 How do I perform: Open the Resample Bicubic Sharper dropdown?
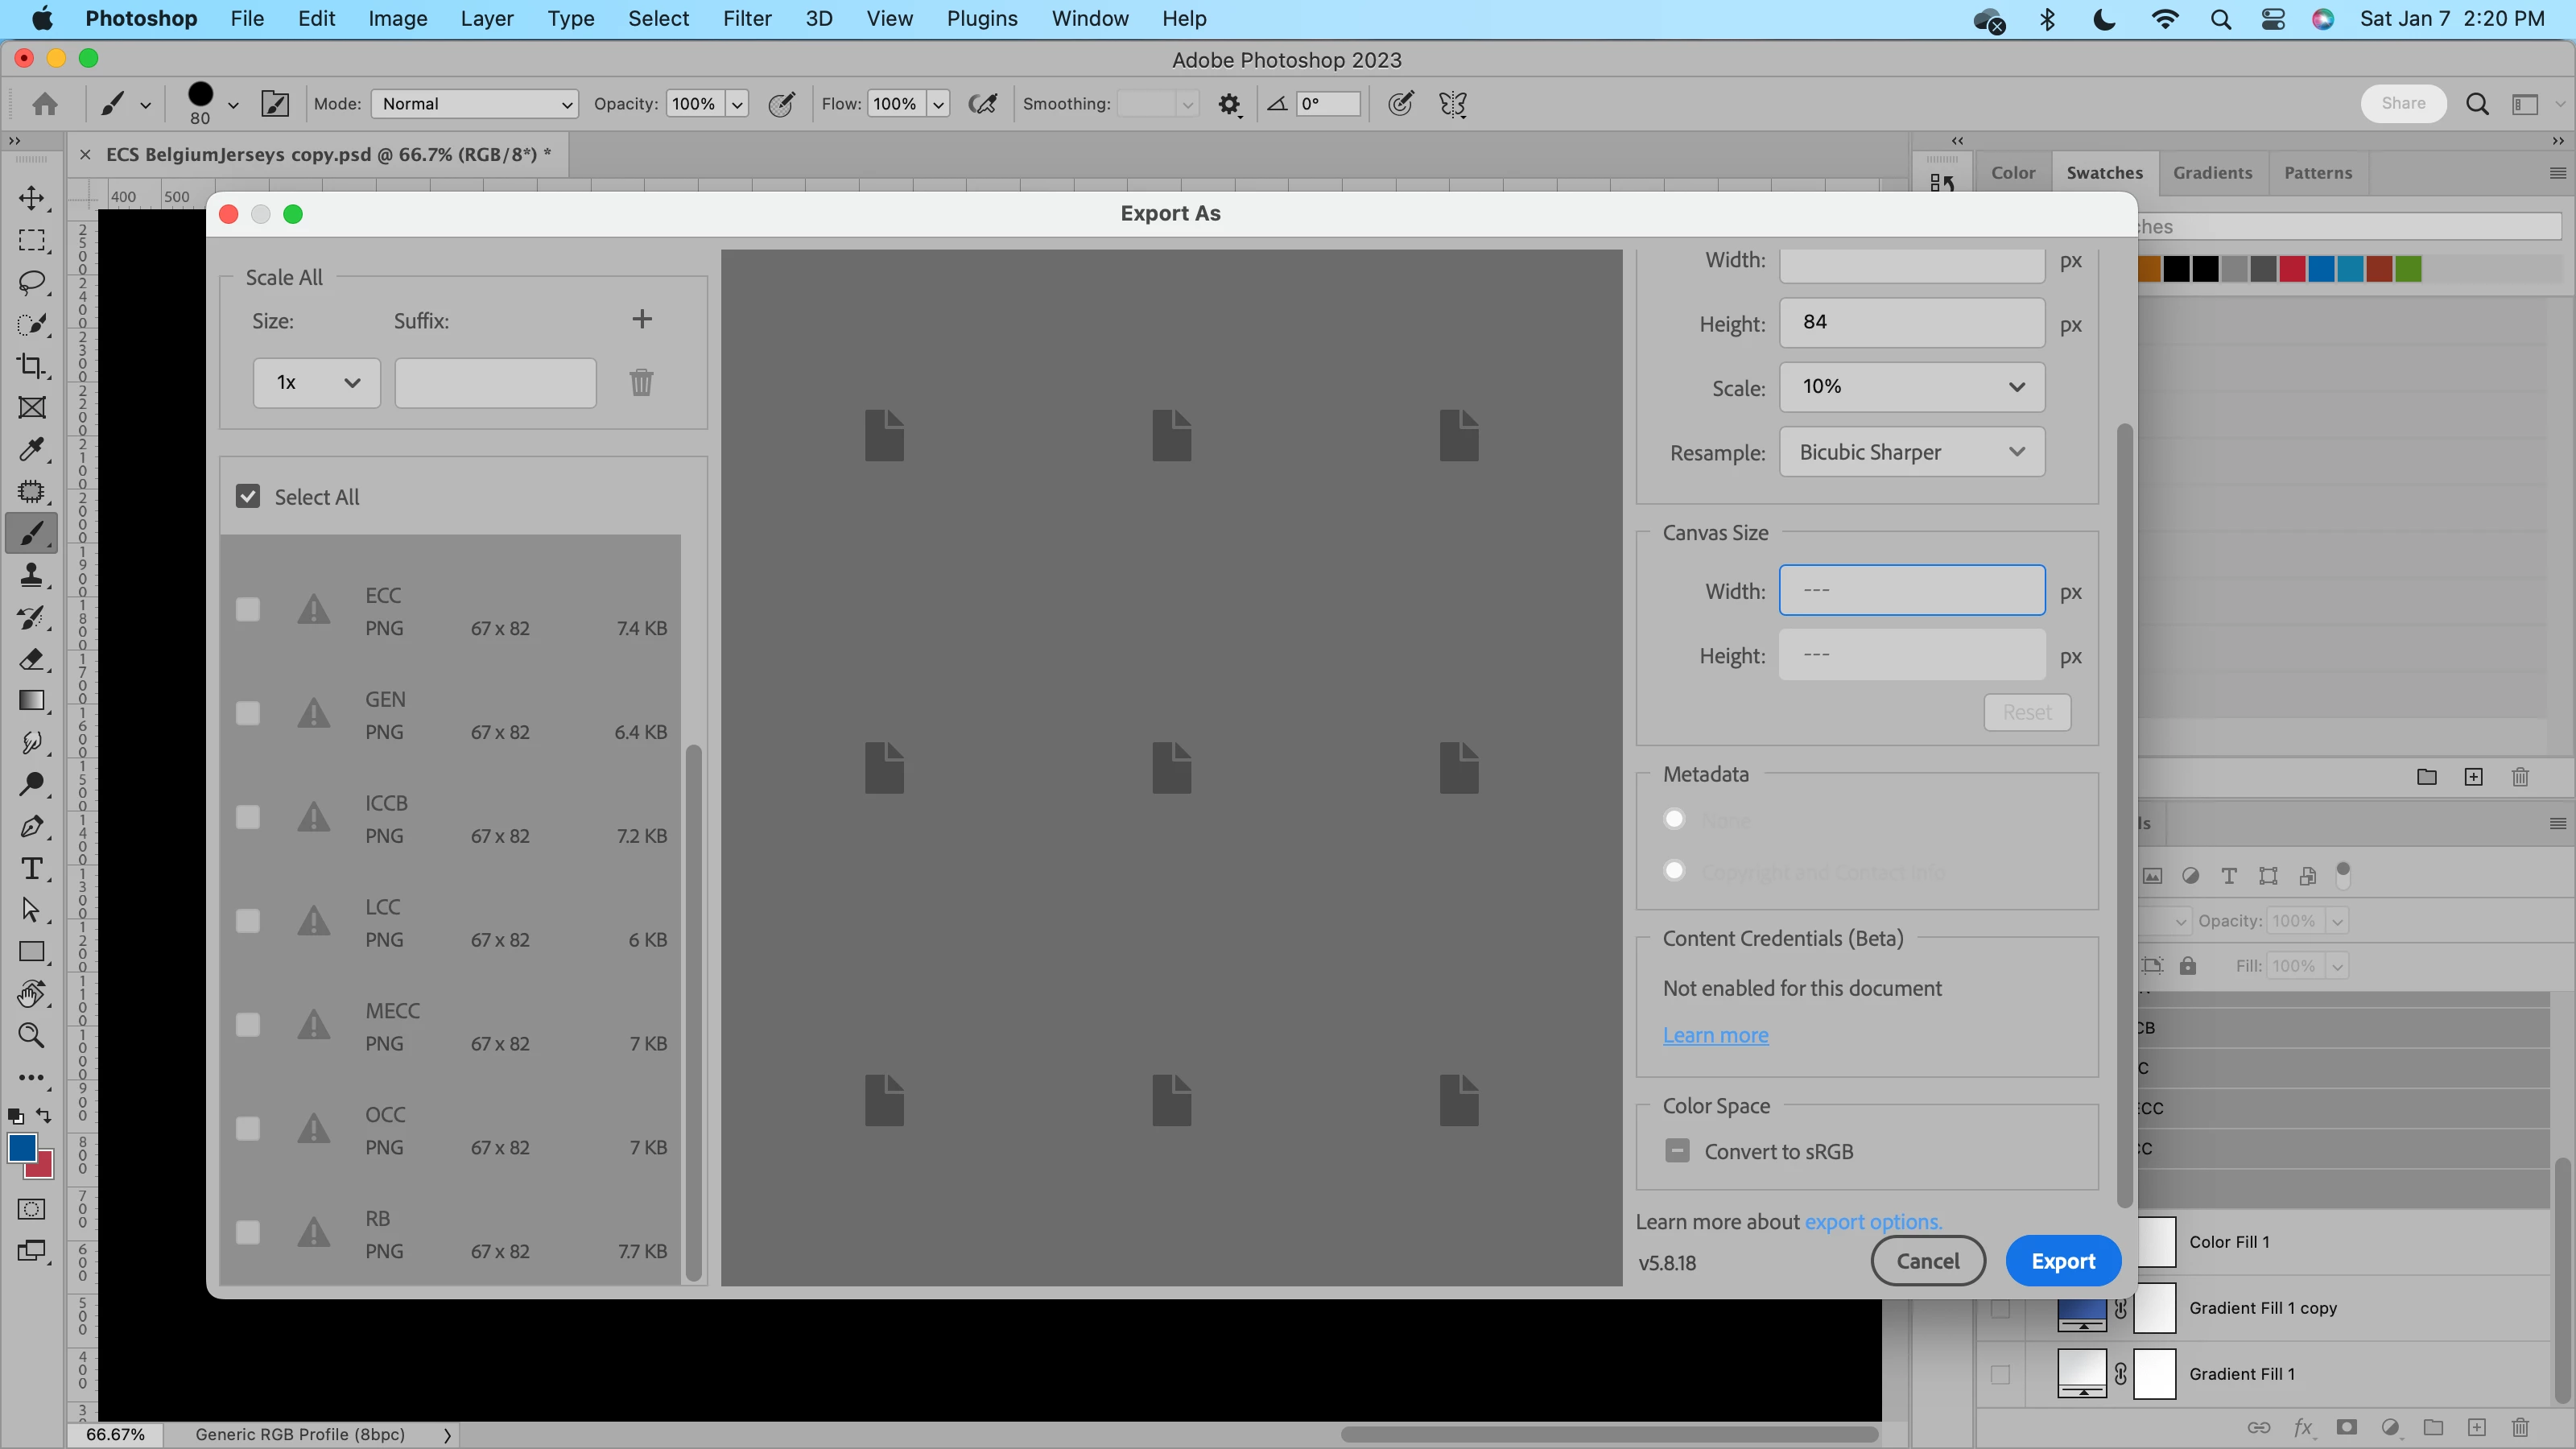pos(1911,452)
